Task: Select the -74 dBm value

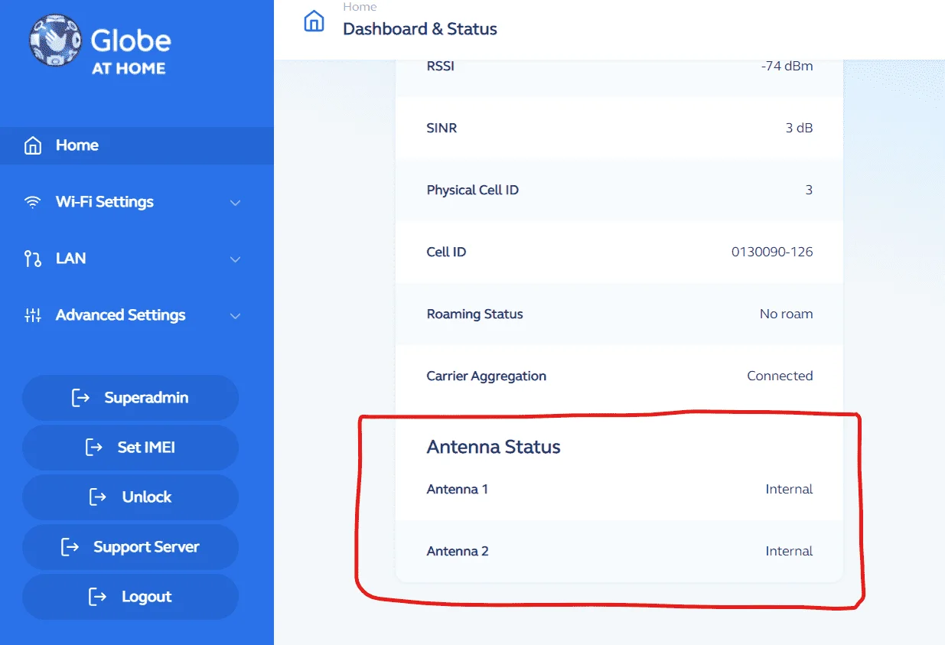Action: pos(787,66)
